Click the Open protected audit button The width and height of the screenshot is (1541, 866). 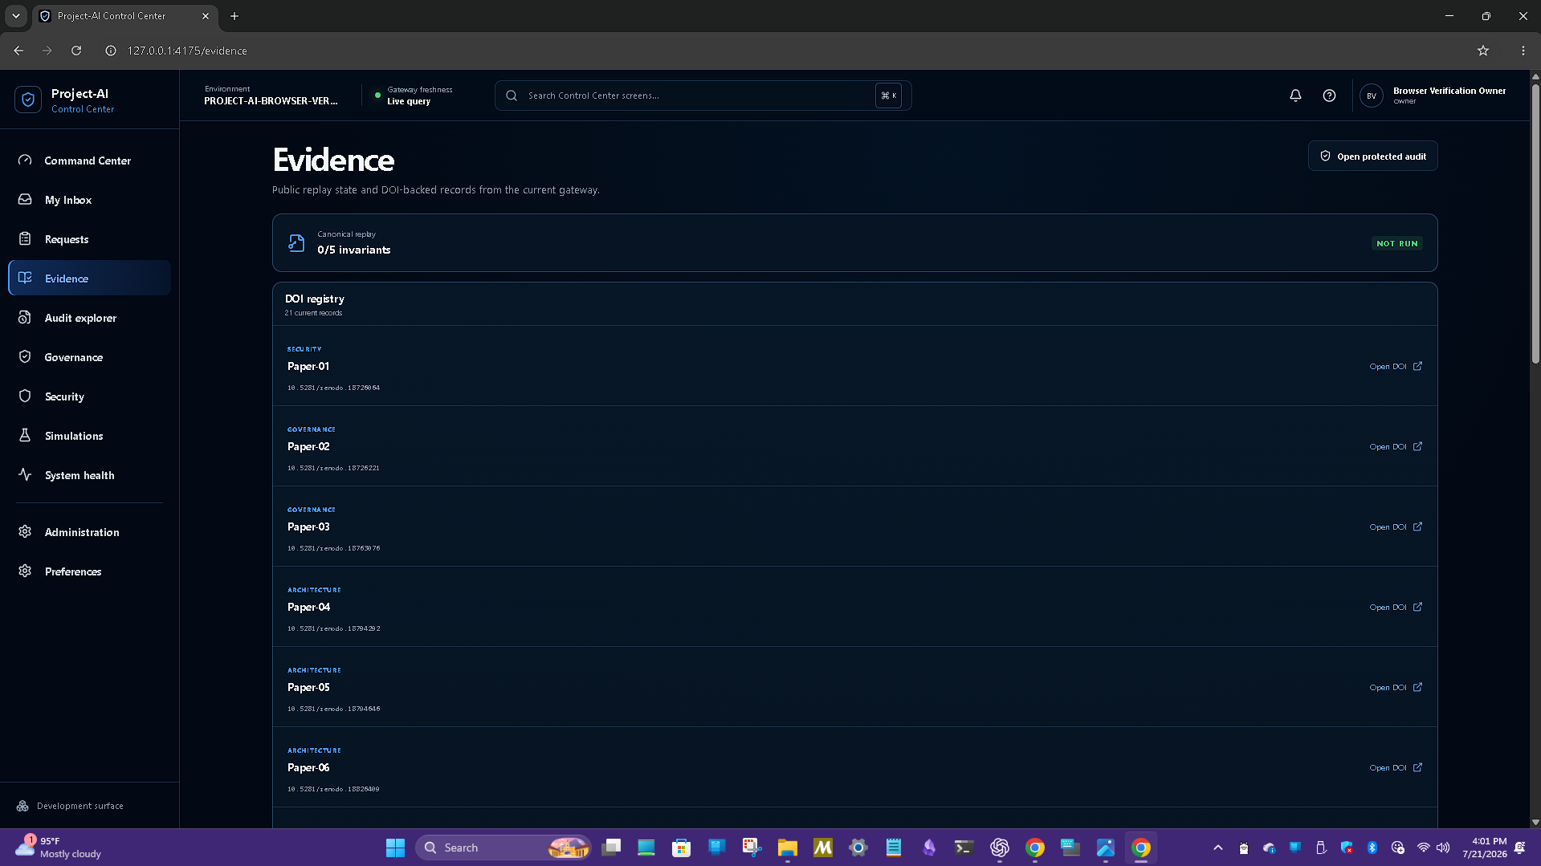1372,157
